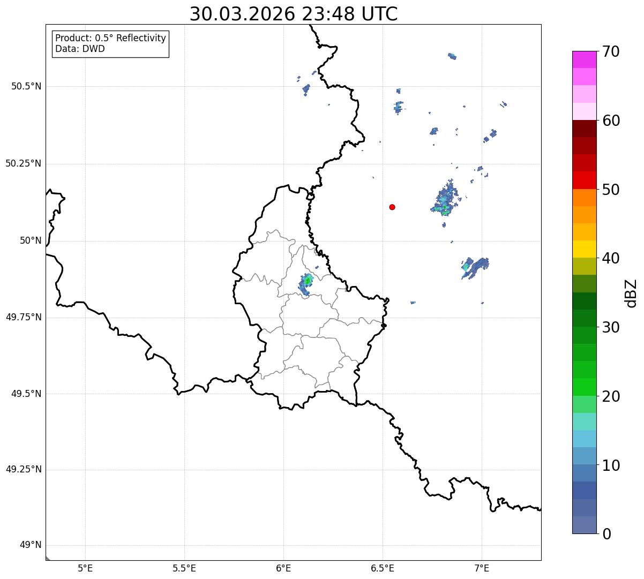Click the longitude label 5°E
The height and width of the screenshot is (579, 644).
85,568
